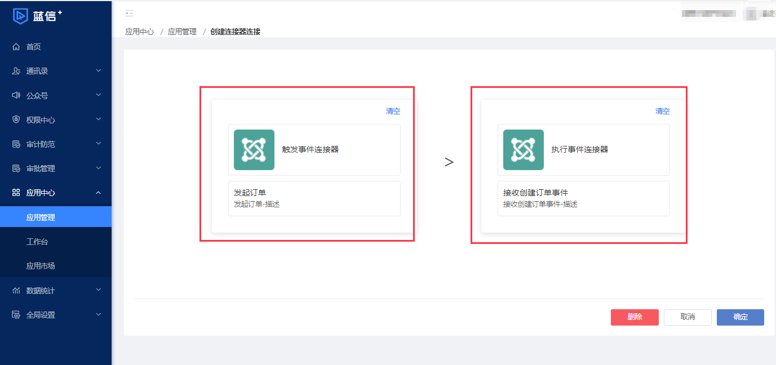Image resolution: width=776 pixels, height=365 pixels.
Task: Expand the 审计防范 menu chevron
Action: point(99,144)
